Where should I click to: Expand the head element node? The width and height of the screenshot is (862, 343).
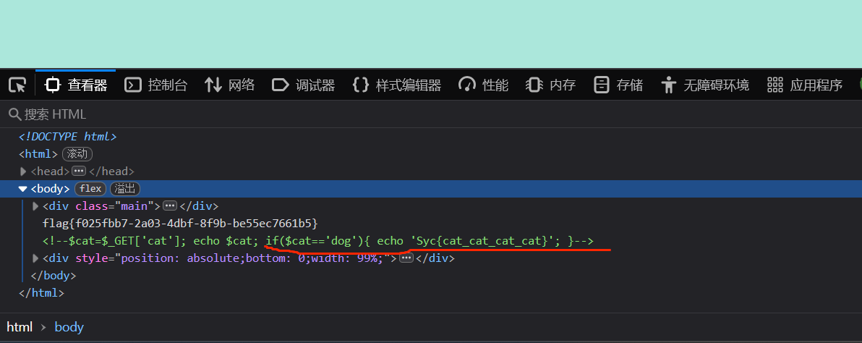pyautogui.click(x=23, y=171)
